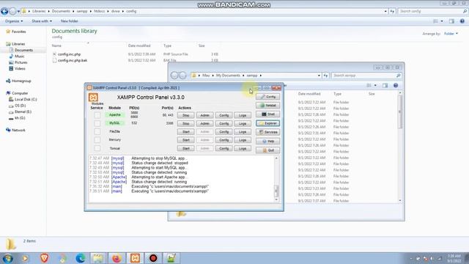469x264 pixels.
Task: Open Windows Start menu
Action: [x=7, y=257]
